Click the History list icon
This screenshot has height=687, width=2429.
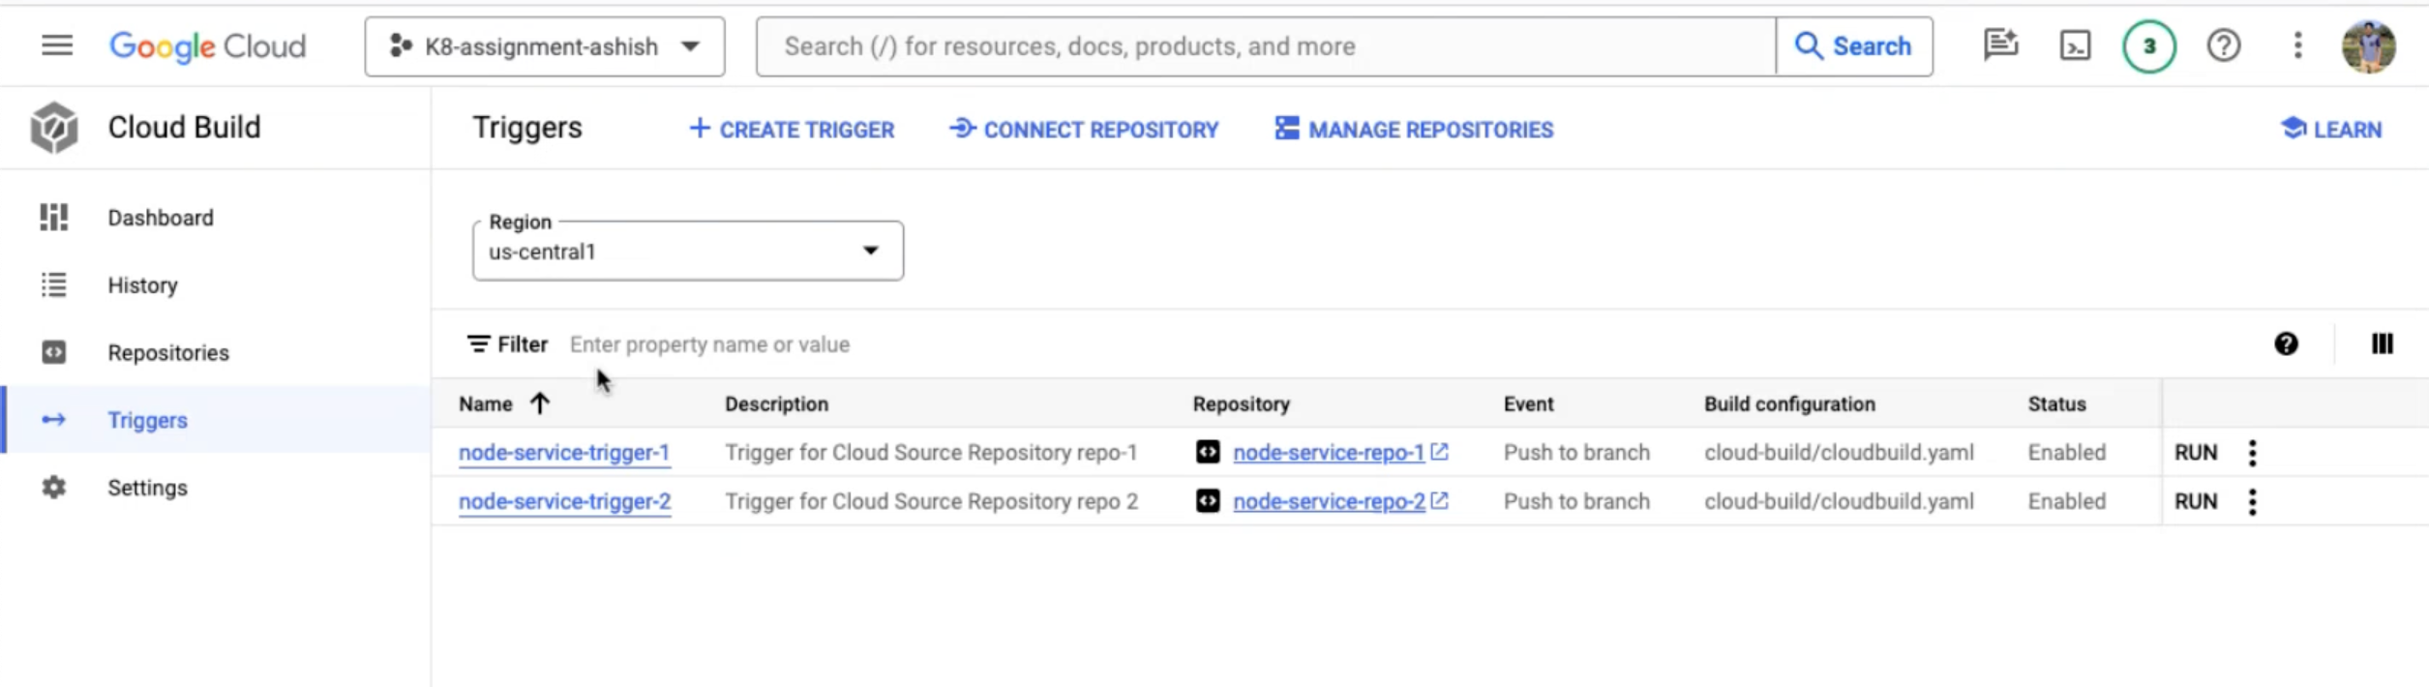[x=54, y=285]
